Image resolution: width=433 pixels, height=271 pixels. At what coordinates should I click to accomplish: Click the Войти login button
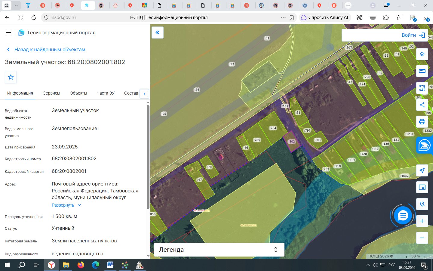[413, 35]
